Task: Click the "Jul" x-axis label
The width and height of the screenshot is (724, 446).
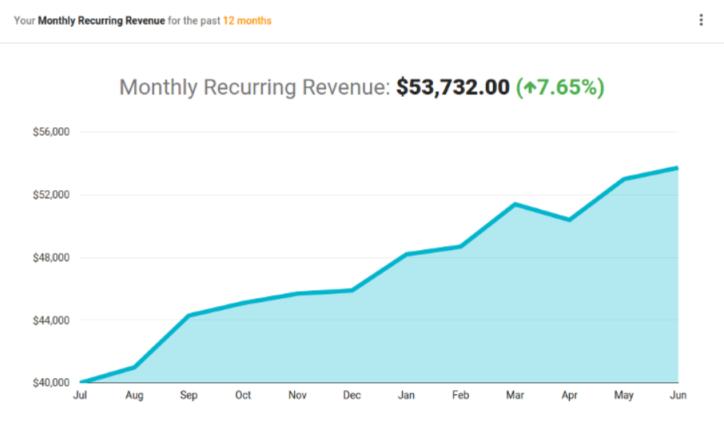Action: [80, 395]
